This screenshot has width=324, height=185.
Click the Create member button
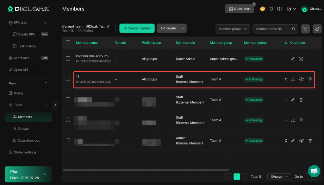(x=137, y=28)
